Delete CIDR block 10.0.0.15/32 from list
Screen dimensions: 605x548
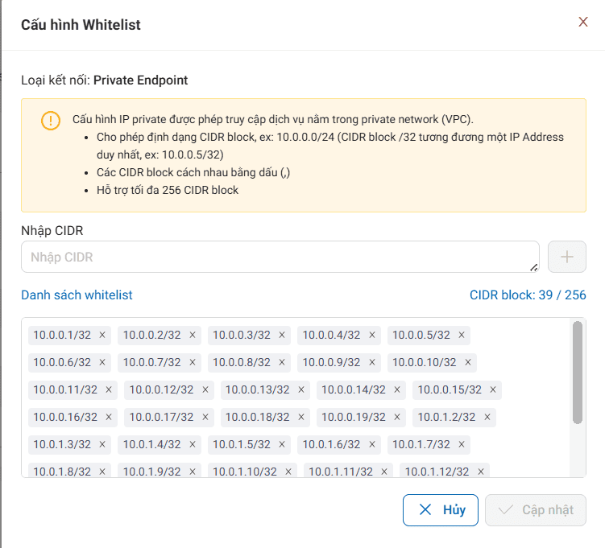point(493,389)
